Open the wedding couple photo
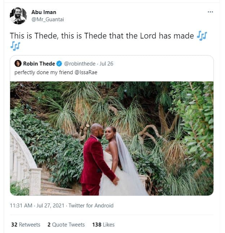Image resolution: width=225 pixels, height=233 pixels. tap(111, 138)
